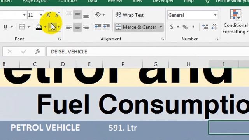Select Middle Align icon
Viewport: 249px width, 140px height.
[x=77, y=15]
